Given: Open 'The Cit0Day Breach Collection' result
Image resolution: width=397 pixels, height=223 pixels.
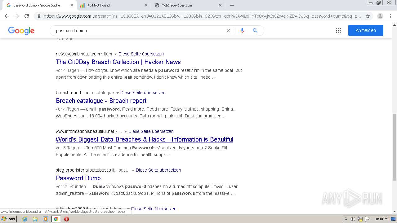Looking at the screenshot, I should click(118, 62).
